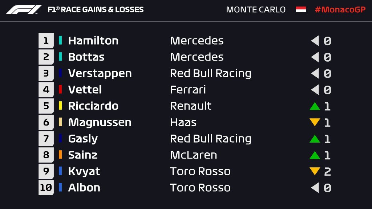Click Sainz's orange McLaren color bar
Screen dimensions: 372x209
pyautogui.click(x=60, y=155)
